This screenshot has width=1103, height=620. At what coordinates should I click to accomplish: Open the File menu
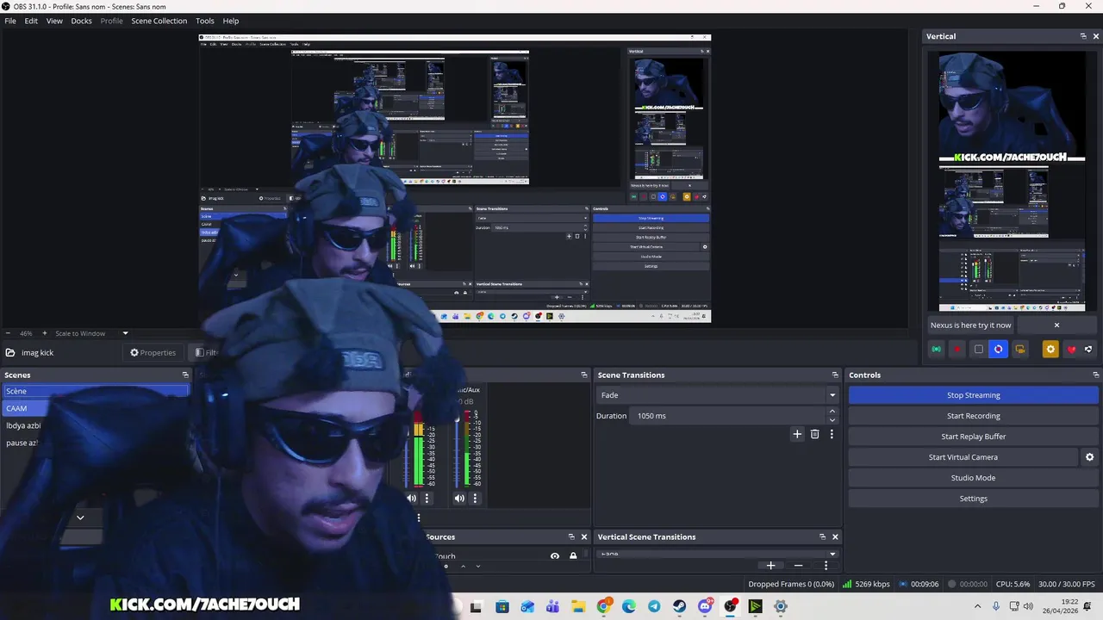pos(10,21)
